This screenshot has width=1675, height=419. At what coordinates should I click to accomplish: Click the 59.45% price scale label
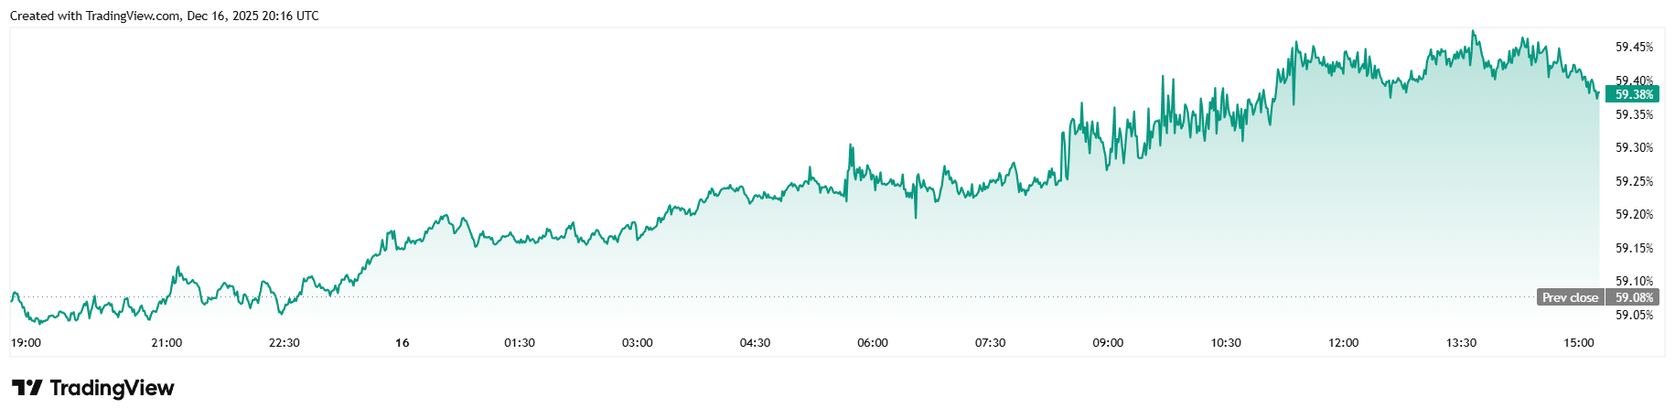(1634, 47)
